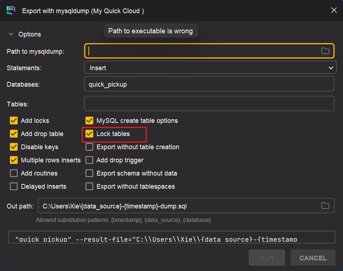
Task: Toggle the Lock tables checkbox
Action: [89, 133]
